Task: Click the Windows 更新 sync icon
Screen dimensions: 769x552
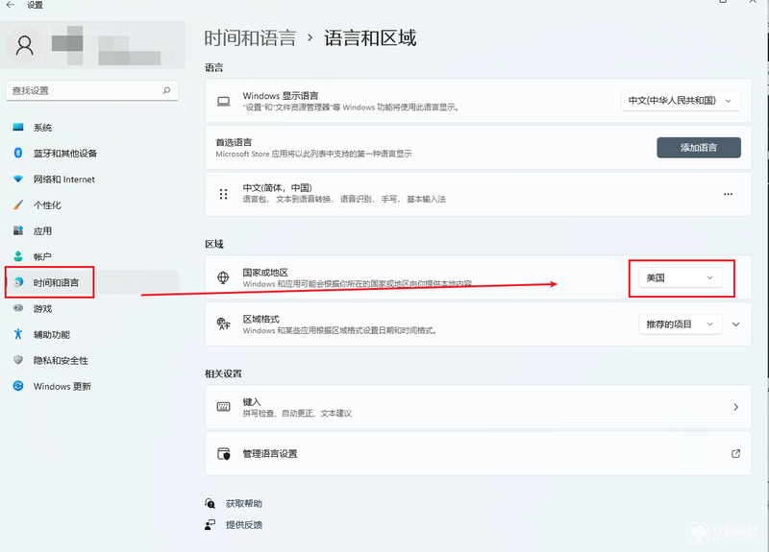Action: tap(18, 386)
